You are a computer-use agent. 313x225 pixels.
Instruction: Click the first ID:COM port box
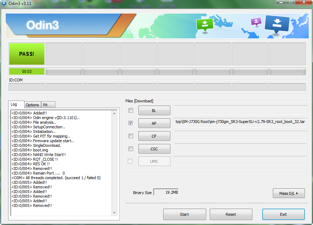pos(27,87)
